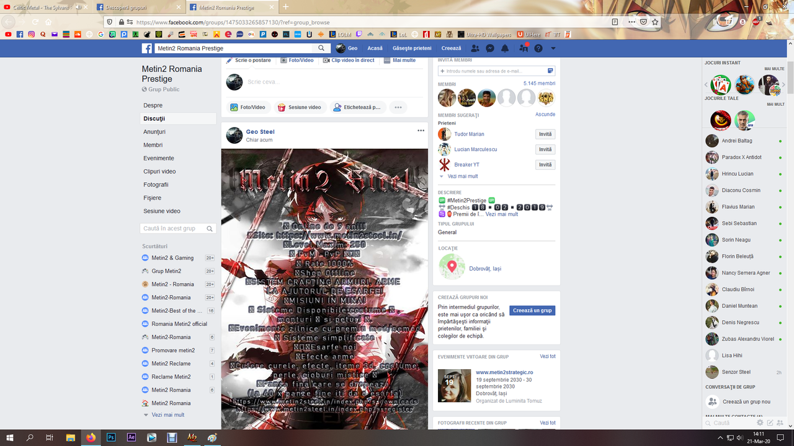Open chat with Nancy Semera Agner

tap(744, 273)
